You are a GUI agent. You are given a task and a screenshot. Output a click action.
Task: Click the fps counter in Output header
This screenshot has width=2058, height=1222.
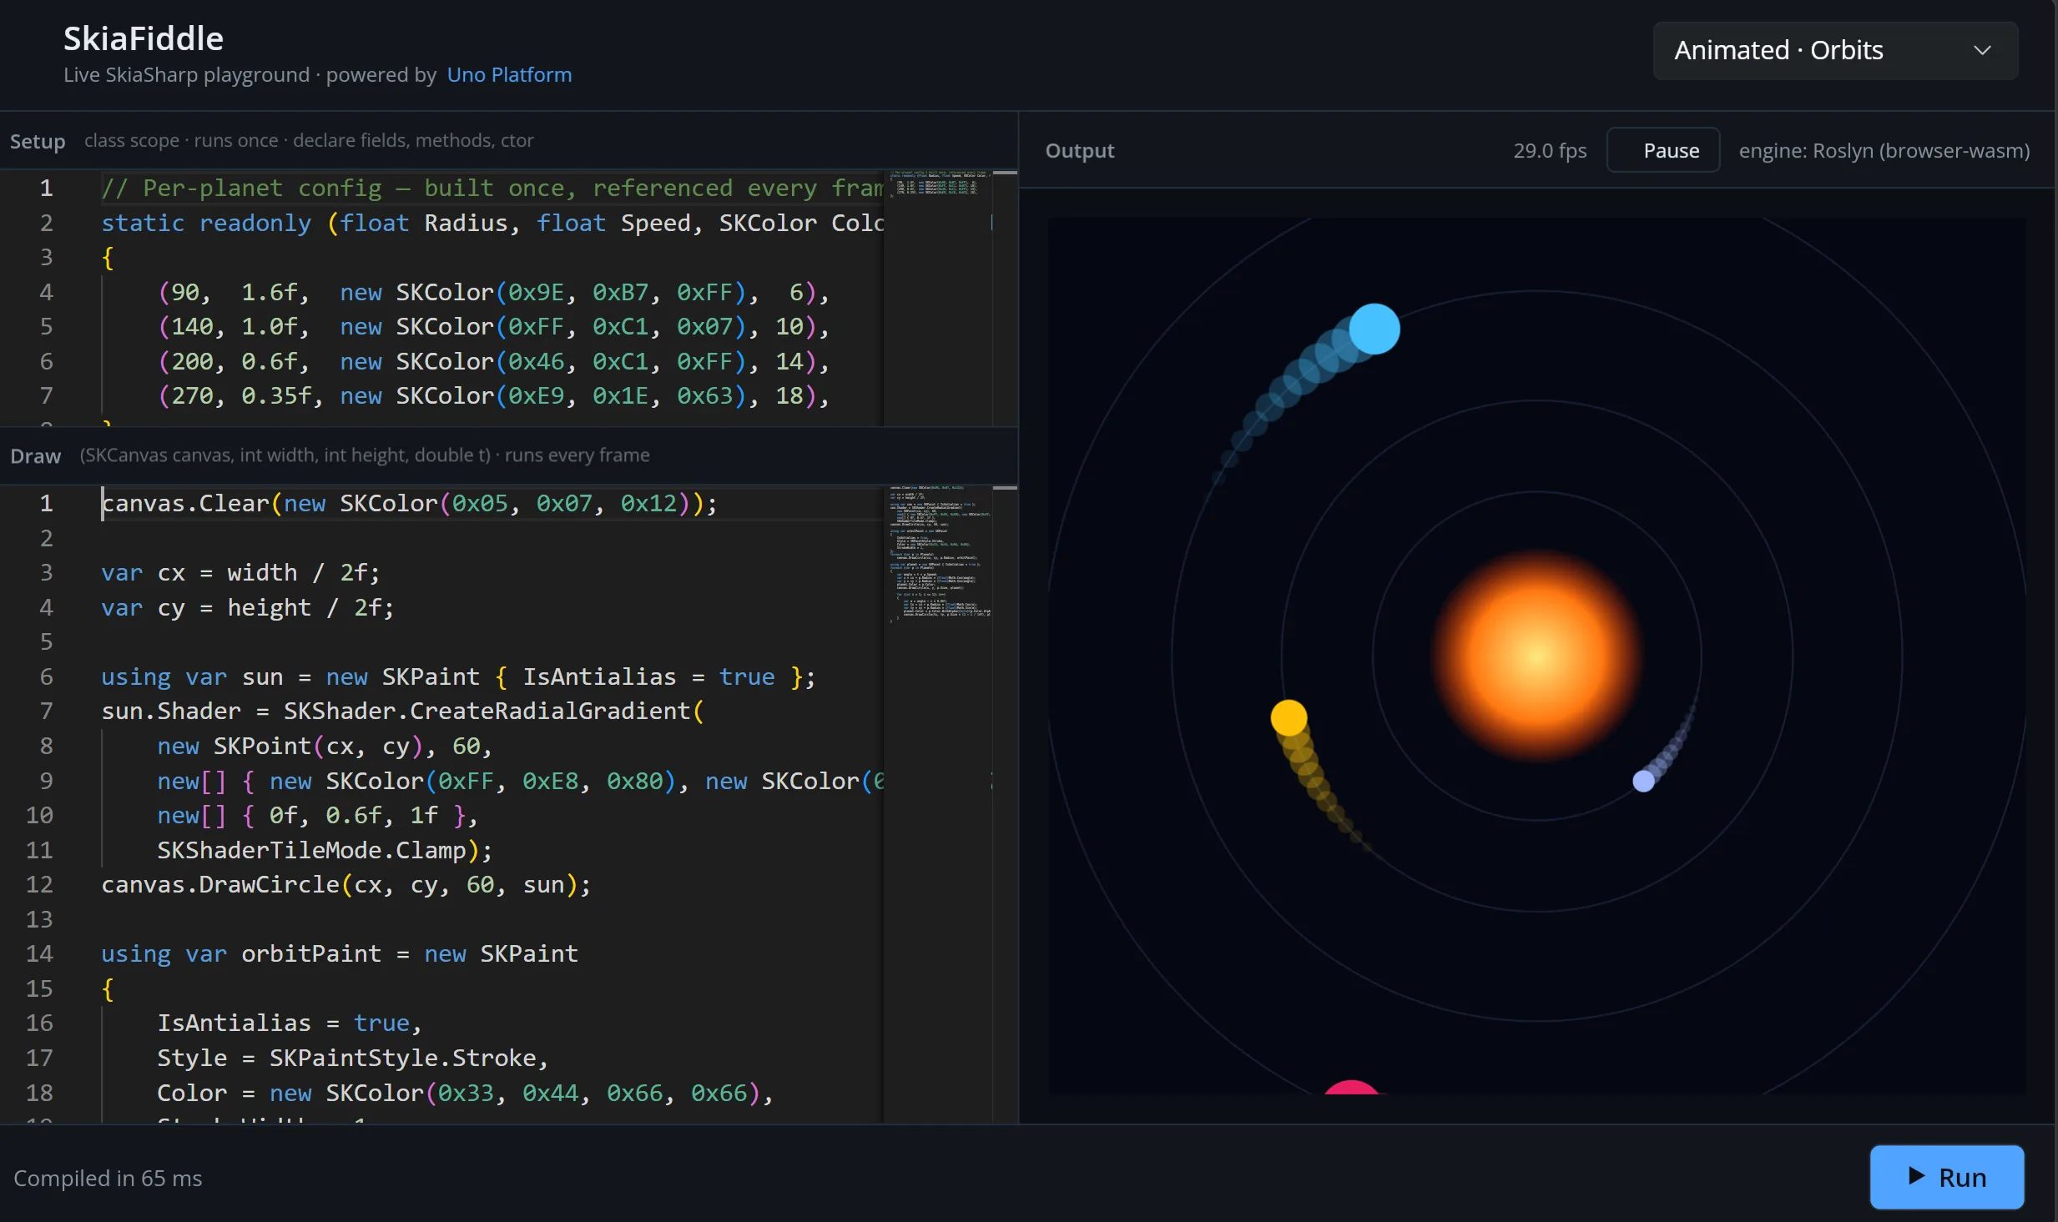click(x=1550, y=151)
